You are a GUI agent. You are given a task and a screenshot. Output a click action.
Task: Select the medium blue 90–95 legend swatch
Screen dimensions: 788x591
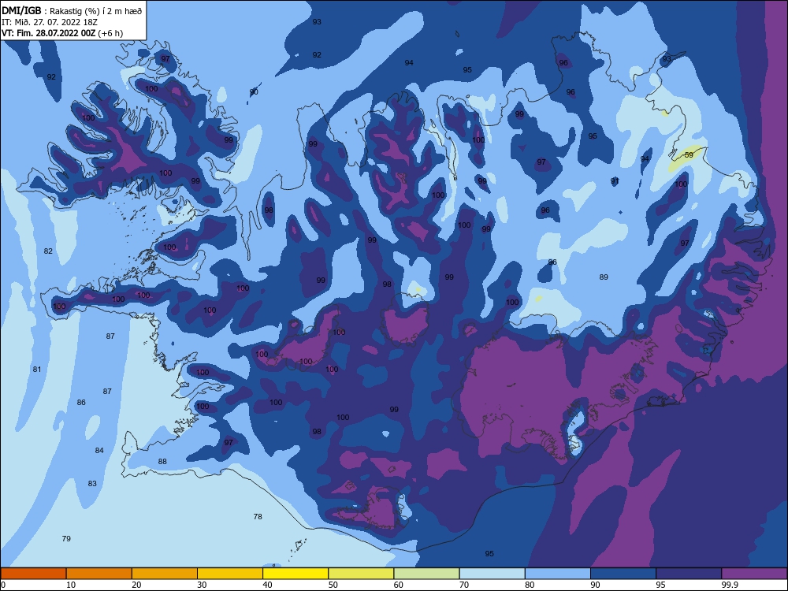(623, 574)
